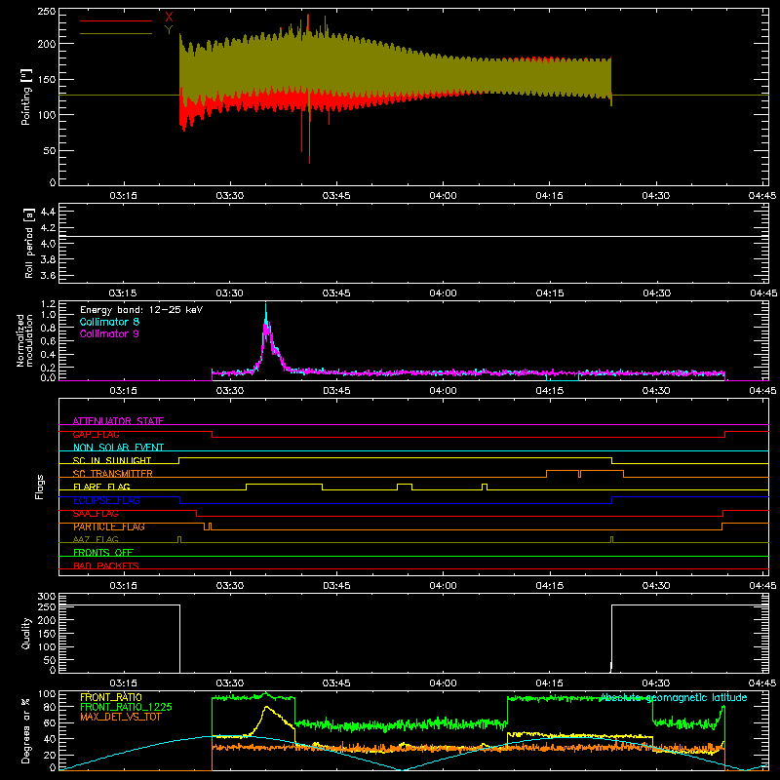This screenshot has height=780, width=780.
Task: Click the Collimator 8 legend entry
Action: [109, 322]
